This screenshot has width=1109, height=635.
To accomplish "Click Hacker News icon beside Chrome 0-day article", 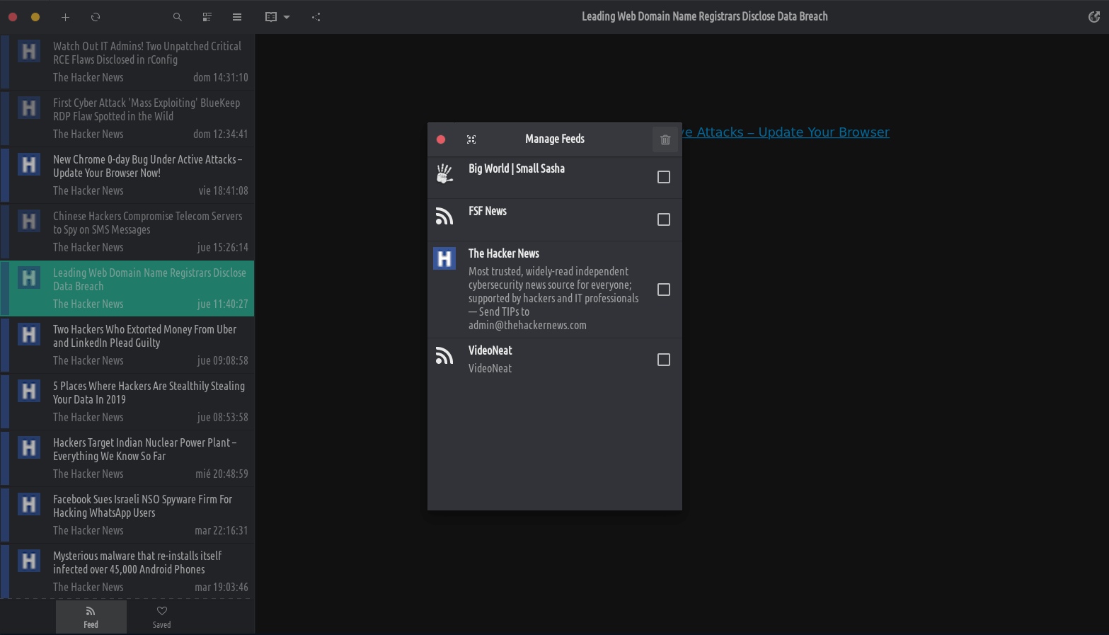I will pos(29,164).
